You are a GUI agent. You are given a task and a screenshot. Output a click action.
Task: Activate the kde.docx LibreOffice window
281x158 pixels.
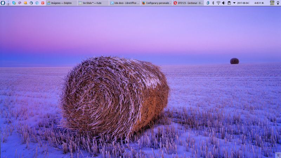(125, 3)
